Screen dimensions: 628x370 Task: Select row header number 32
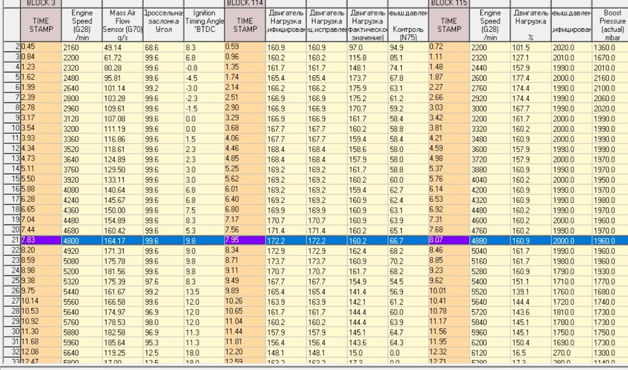[12, 352]
